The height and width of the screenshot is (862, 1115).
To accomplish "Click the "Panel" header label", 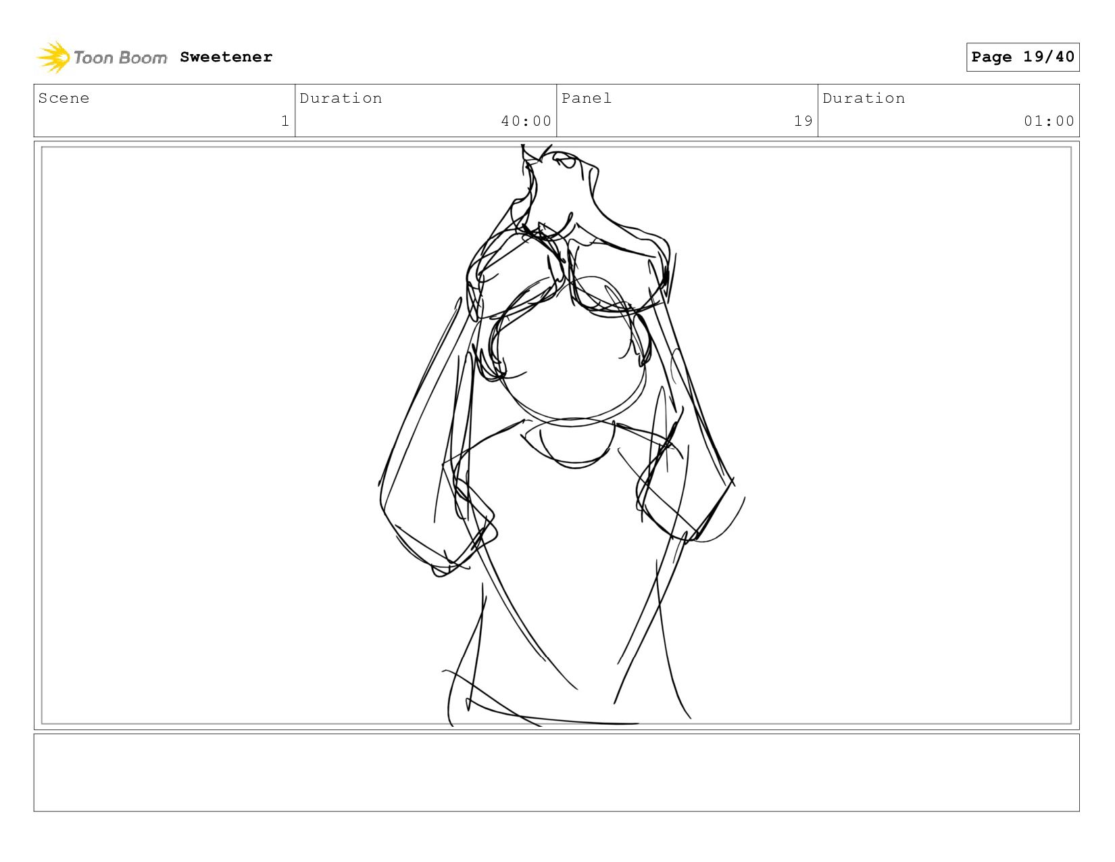I will coord(587,98).
